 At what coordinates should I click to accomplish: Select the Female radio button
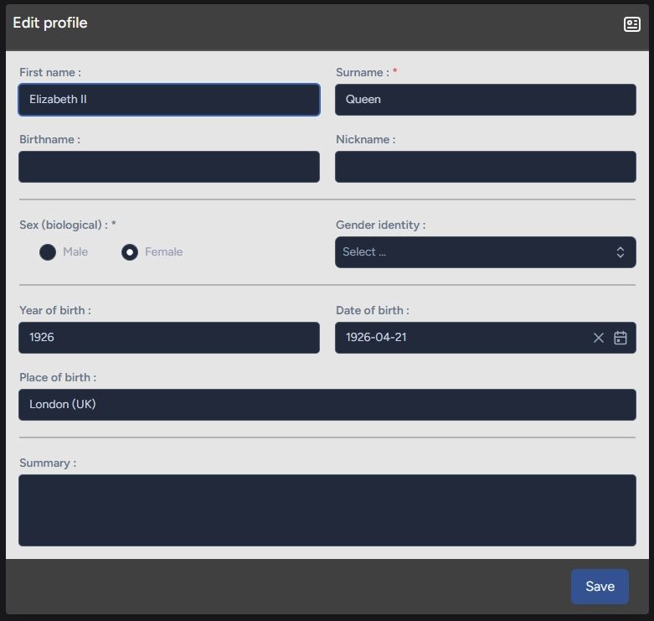(x=130, y=252)
